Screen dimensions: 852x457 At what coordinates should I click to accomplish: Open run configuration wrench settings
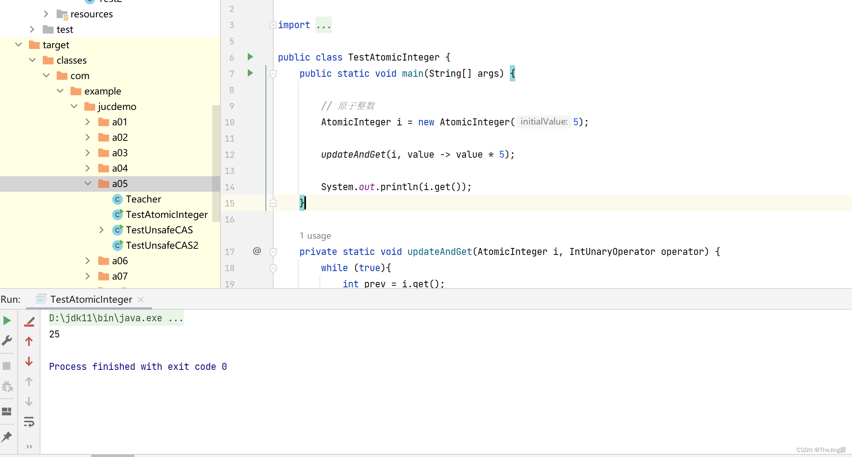click(x=7, y=340)
